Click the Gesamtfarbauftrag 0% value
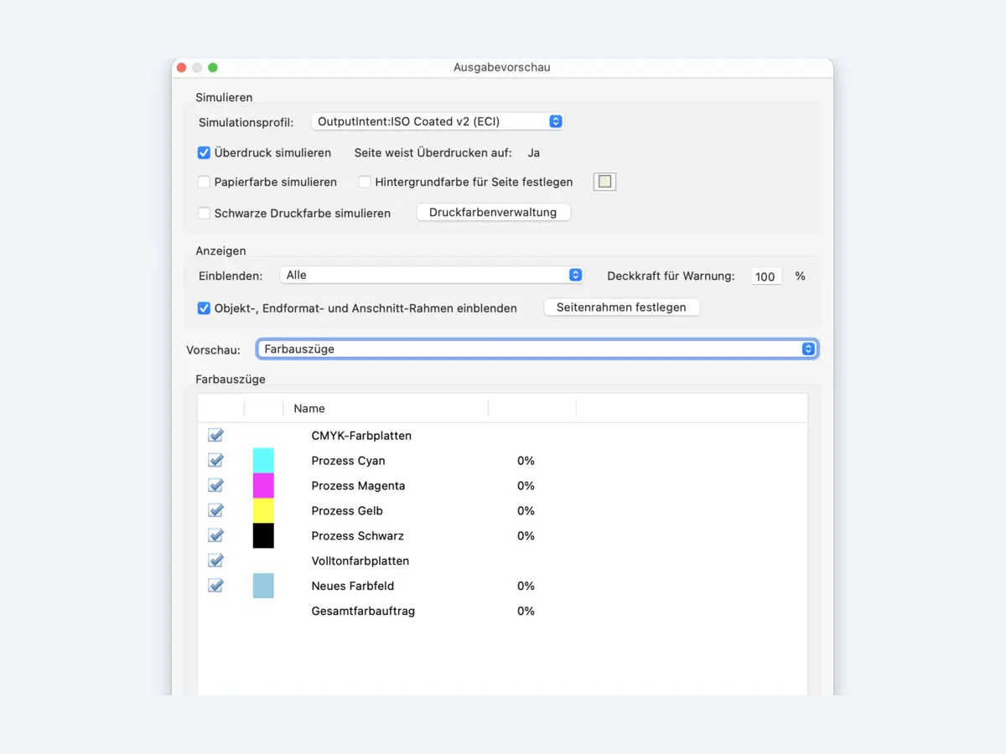The height and width of the screenshot is (754, 1006). coord(526,611)
